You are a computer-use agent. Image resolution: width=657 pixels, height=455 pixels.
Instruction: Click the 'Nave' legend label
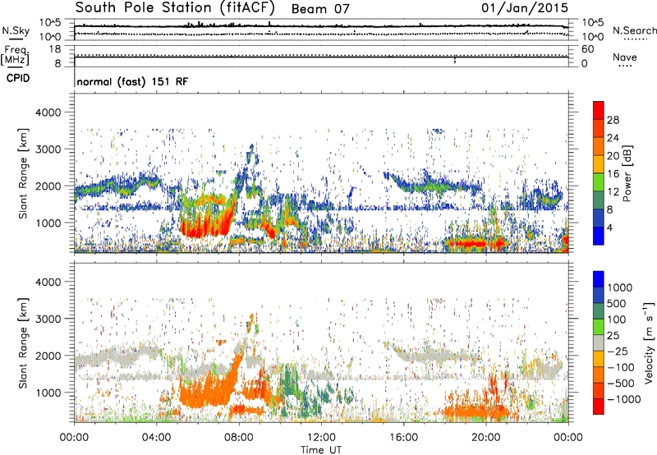click(625, 57)
